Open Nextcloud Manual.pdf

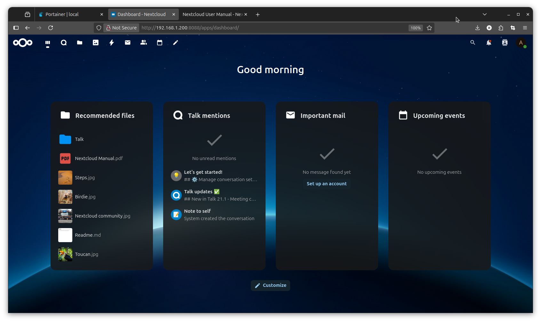(101, 158)
